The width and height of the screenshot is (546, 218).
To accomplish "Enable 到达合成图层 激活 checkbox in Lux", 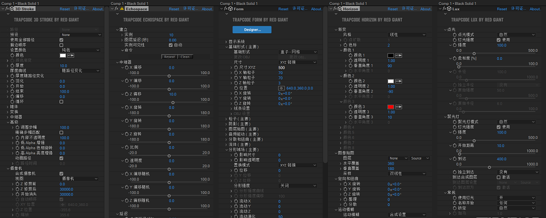I will click(498, 177).
